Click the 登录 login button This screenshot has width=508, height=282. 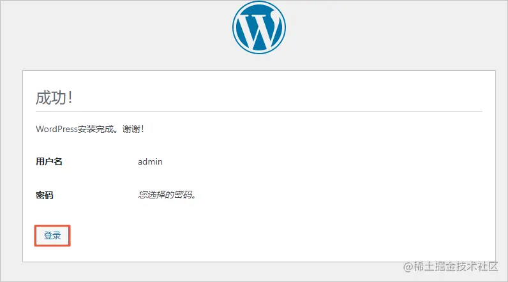(52, 235)
